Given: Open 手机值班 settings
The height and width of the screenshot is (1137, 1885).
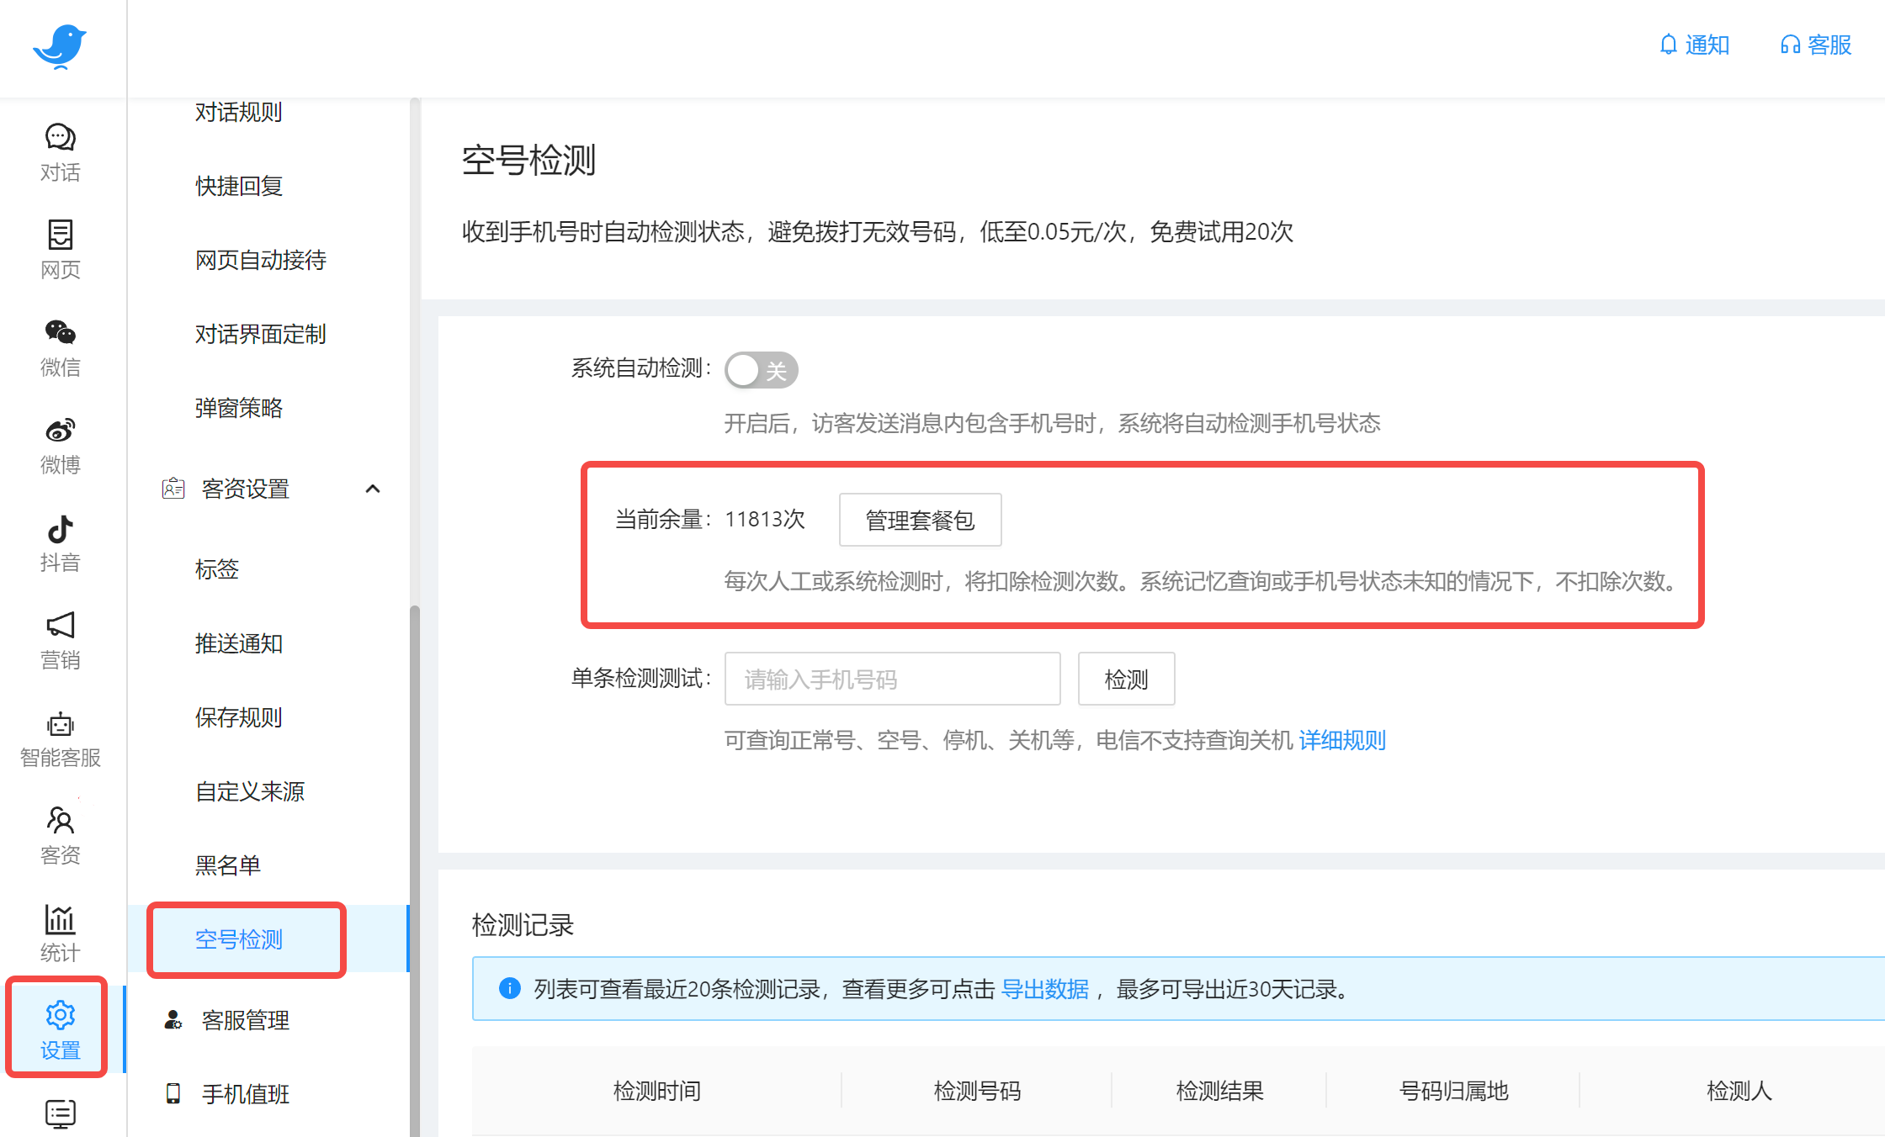Looking at the screenshot, I should click(x=245, y=1094).
